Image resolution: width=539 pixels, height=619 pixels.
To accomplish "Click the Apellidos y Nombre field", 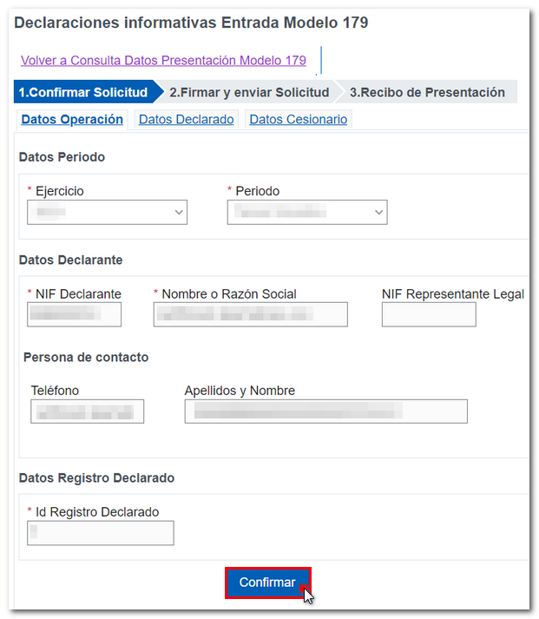I will (x=325, y=412).
